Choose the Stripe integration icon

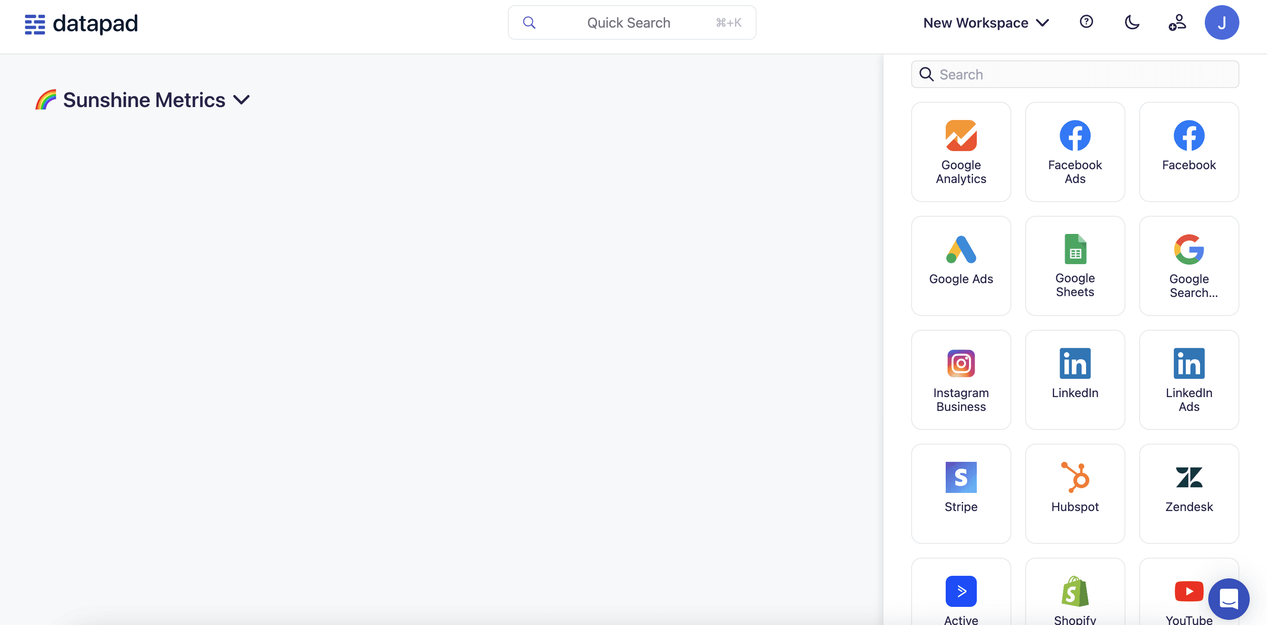coord(960,477)
